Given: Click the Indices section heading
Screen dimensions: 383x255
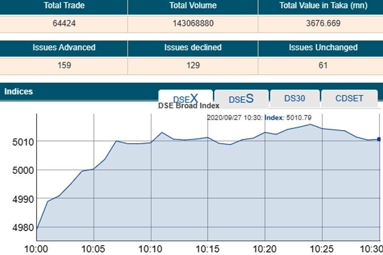Looking at the screenshot, I should tap(18, 91).
